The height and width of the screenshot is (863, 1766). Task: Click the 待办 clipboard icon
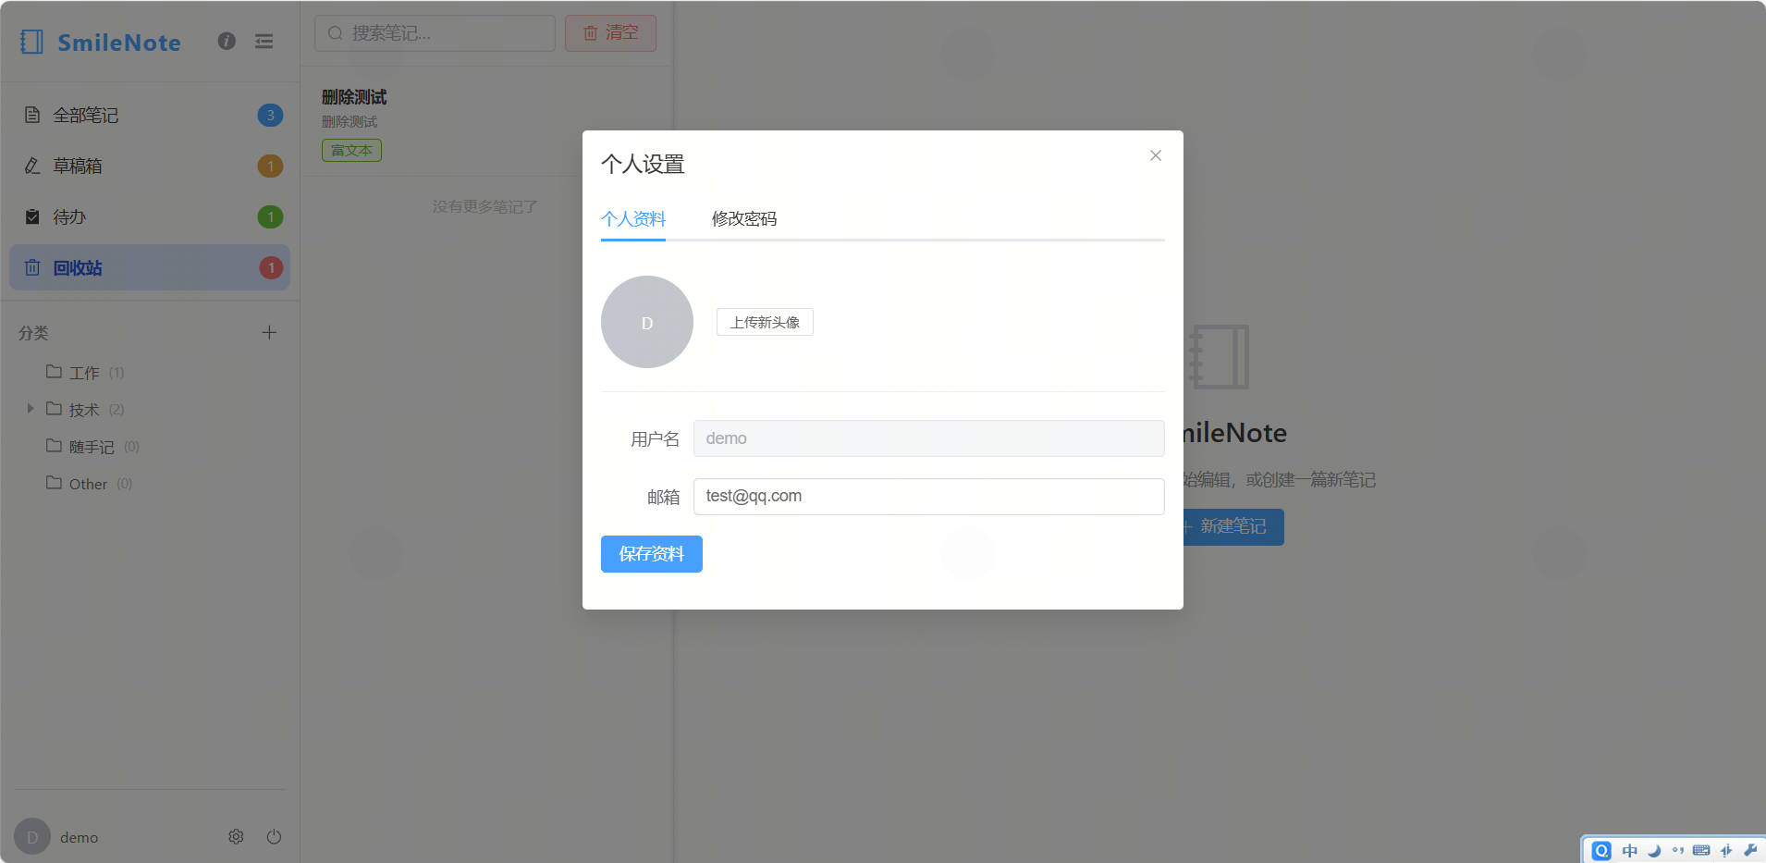[x=32, y=216]
